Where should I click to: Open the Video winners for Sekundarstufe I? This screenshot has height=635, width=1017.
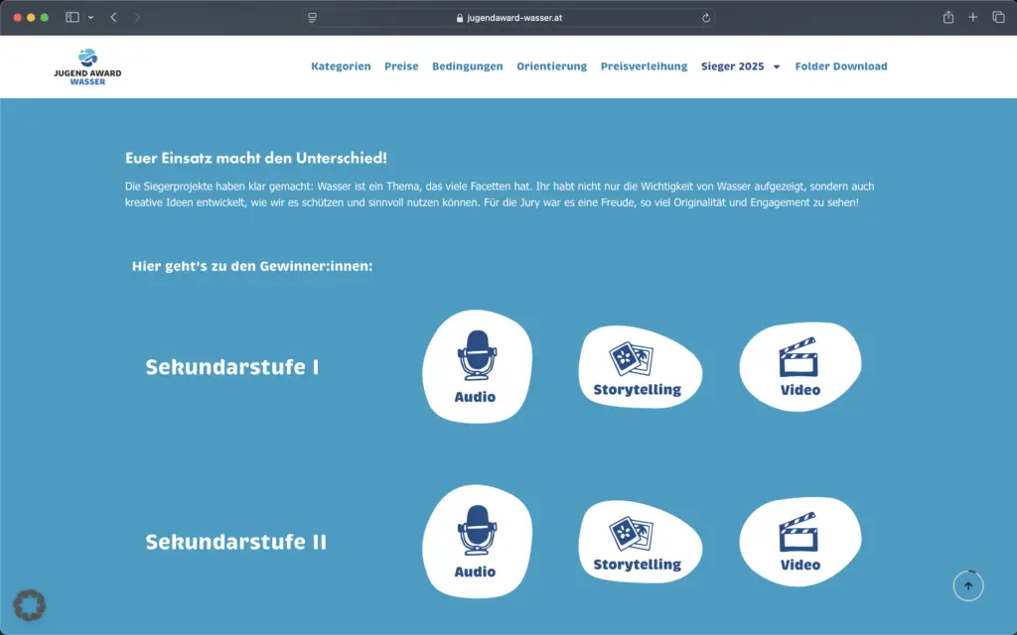(x=799, y=365)
